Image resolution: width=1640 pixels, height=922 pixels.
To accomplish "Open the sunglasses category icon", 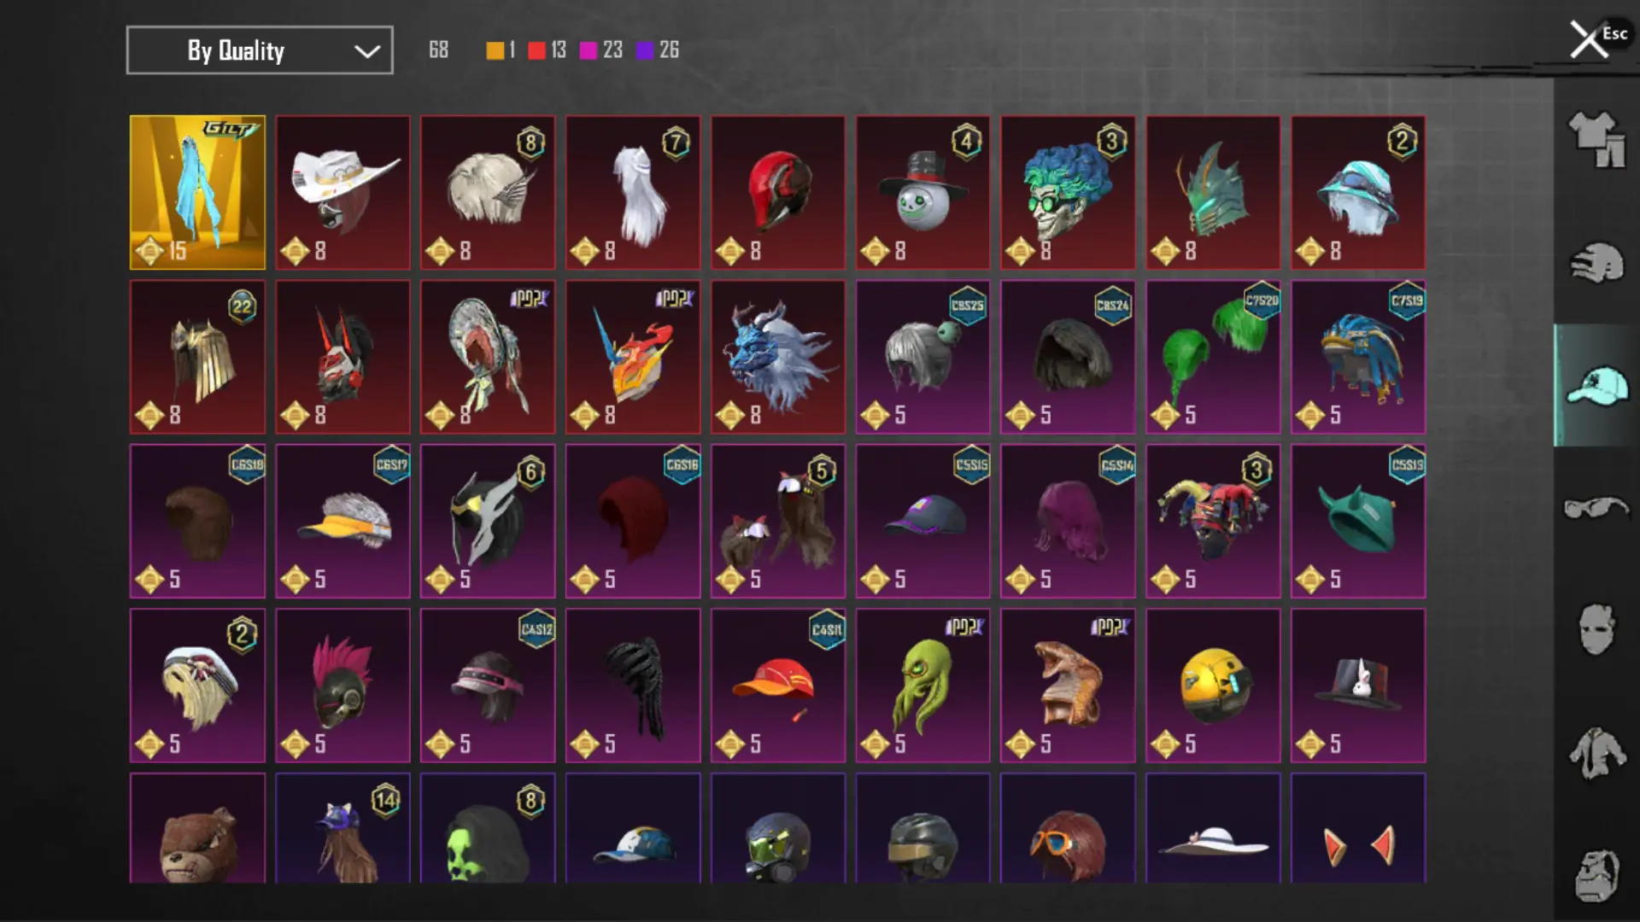I will [x=1596, y=507].
